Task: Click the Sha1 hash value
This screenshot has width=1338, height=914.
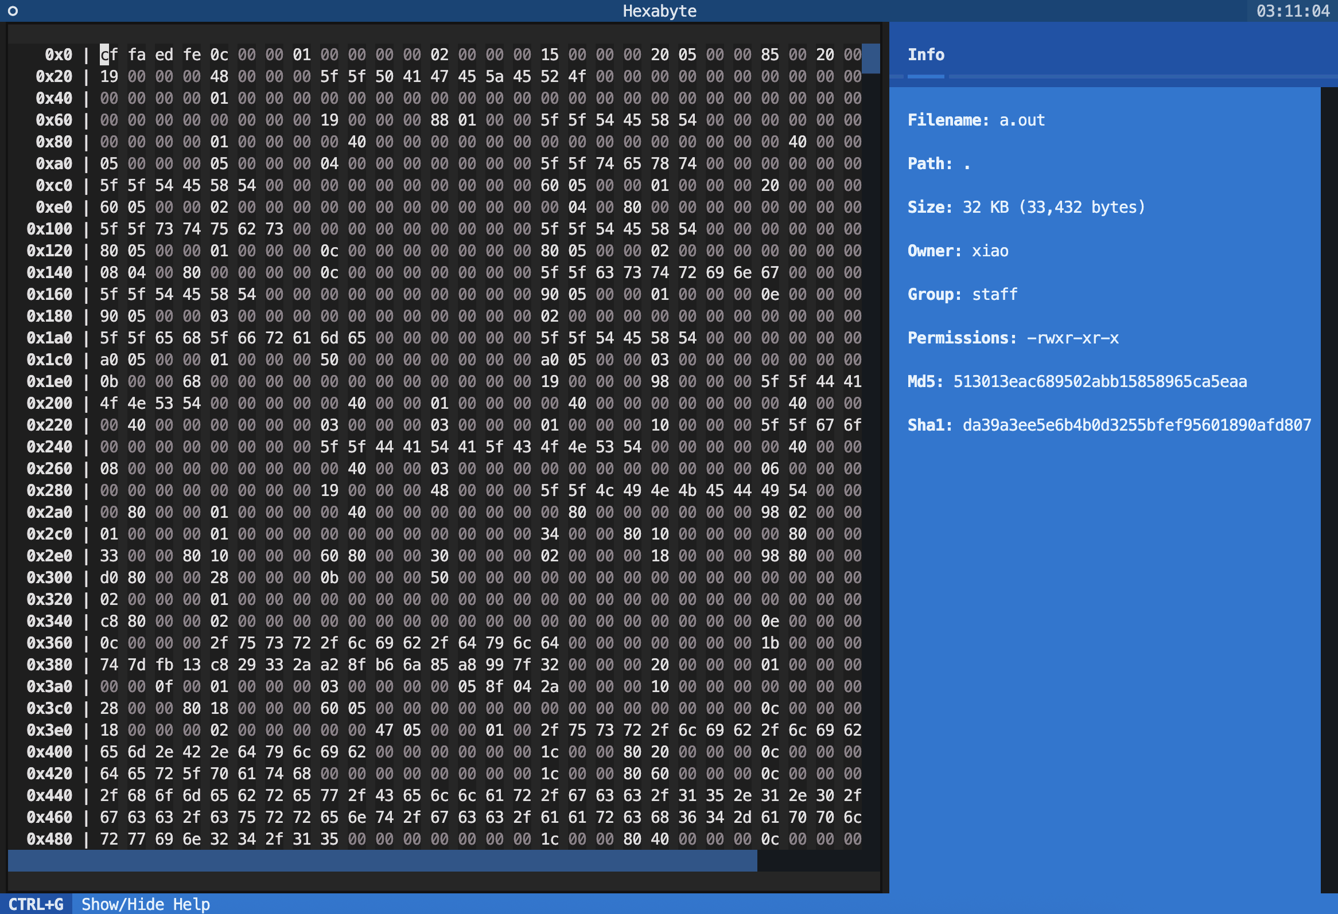Action: pyautogui.click(x=1137, y=425)
